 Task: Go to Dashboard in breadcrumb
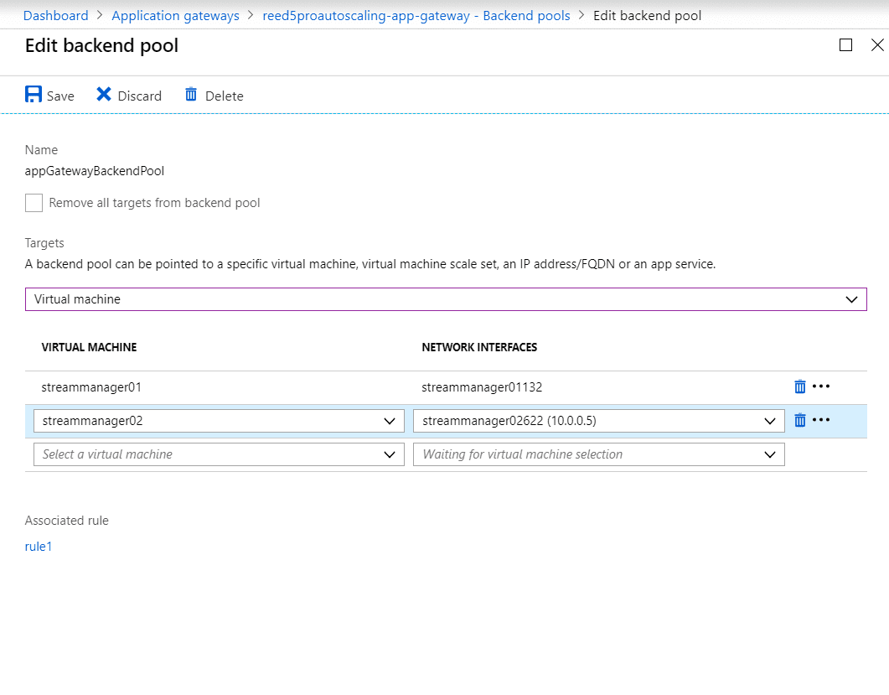(x=55, y=15)
